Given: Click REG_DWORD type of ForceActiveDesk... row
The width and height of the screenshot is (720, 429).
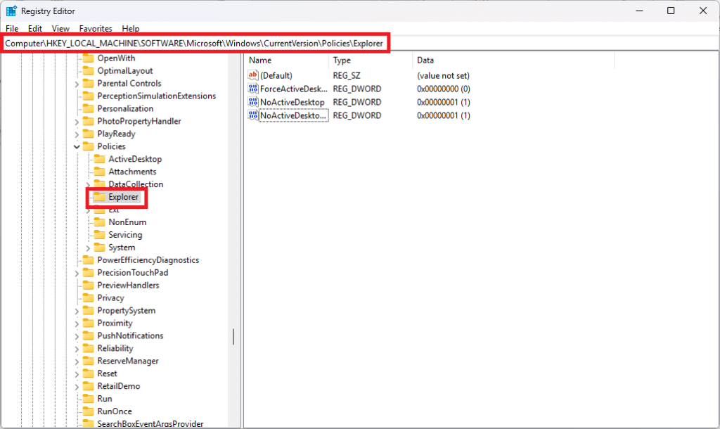Looking at the screenshot, I should click(x=357, y=89).
